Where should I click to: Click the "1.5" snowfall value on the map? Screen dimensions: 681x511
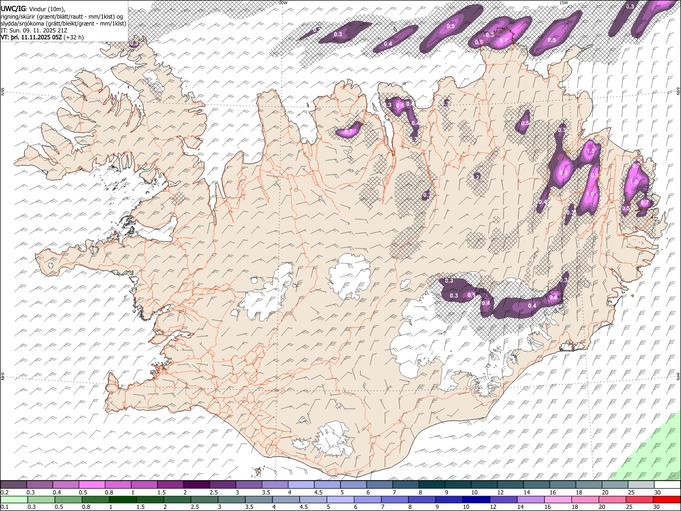click(590, 151)
